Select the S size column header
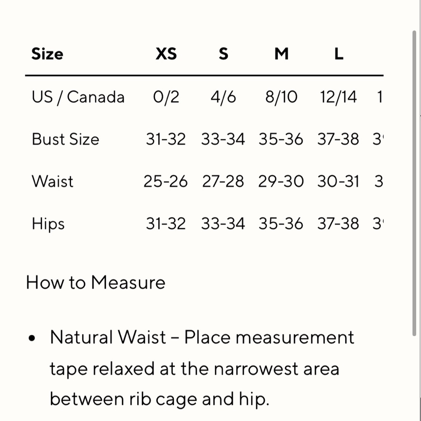This screenshot has height=421, width=421. [224, 54]
